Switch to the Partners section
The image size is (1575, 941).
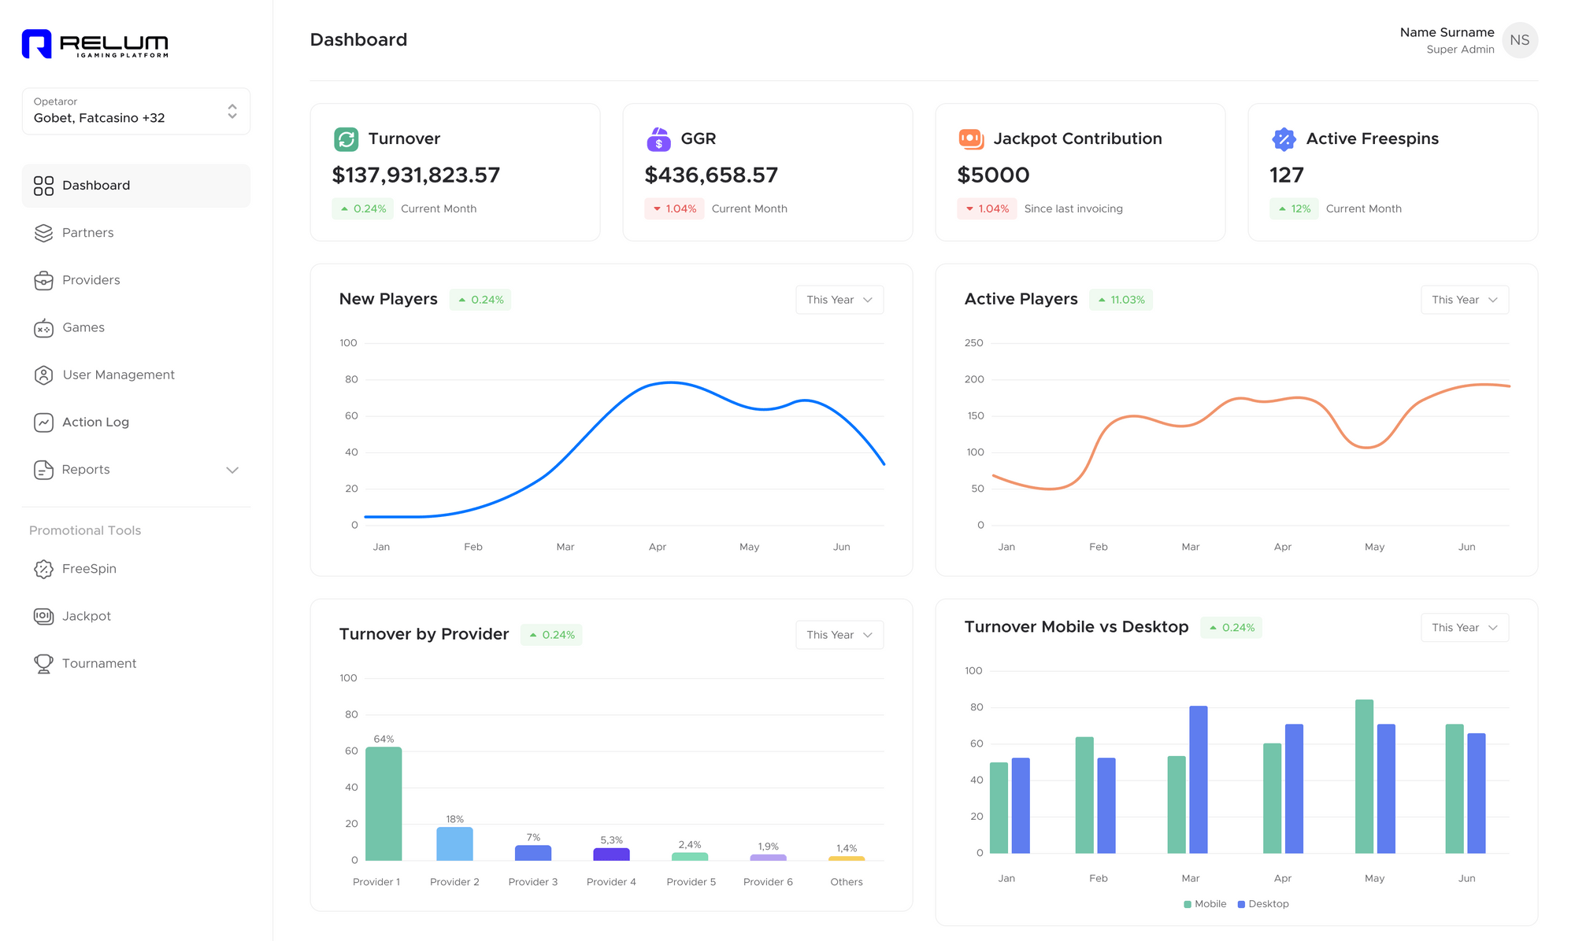87,233
